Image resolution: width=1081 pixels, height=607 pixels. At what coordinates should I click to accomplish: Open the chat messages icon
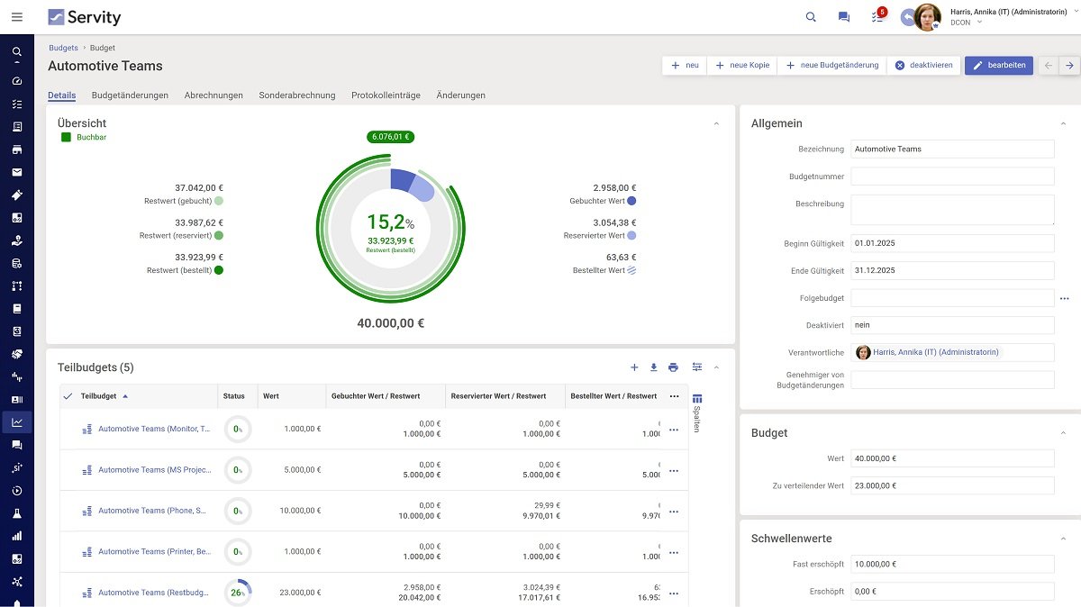(x=844, y=17)
